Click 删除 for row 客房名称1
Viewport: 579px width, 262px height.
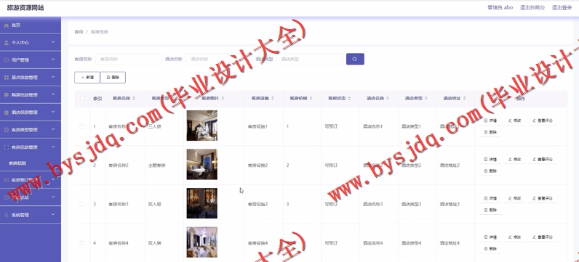point(490,132)
